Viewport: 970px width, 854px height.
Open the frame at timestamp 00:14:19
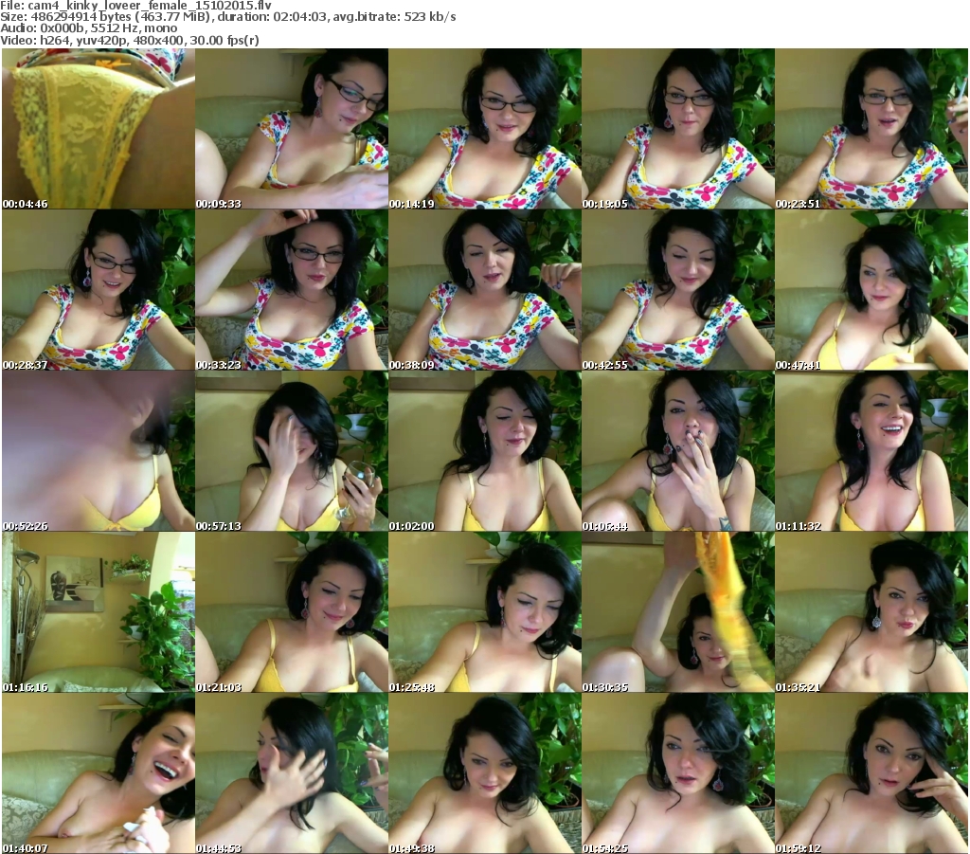(x=485, y=129)
